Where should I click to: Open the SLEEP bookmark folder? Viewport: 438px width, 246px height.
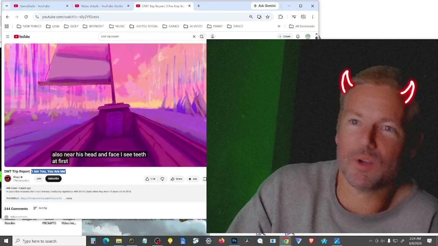71,26
